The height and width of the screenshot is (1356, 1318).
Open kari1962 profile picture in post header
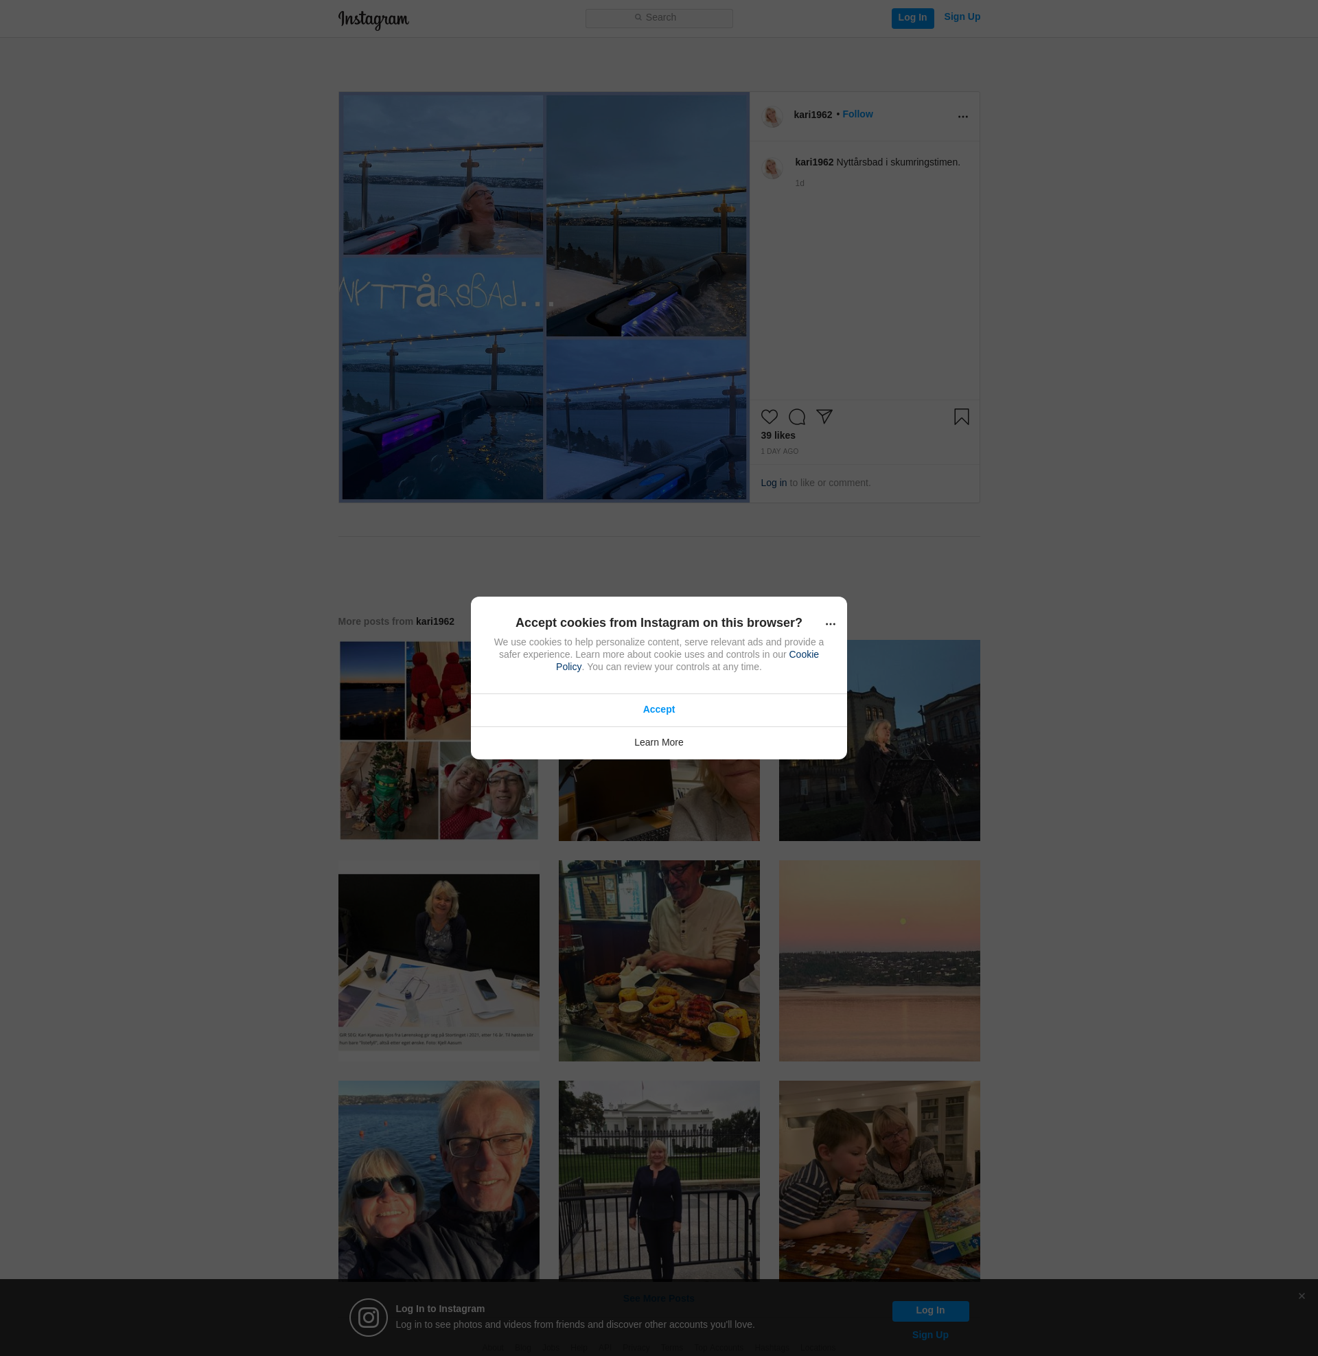point(772,116)
